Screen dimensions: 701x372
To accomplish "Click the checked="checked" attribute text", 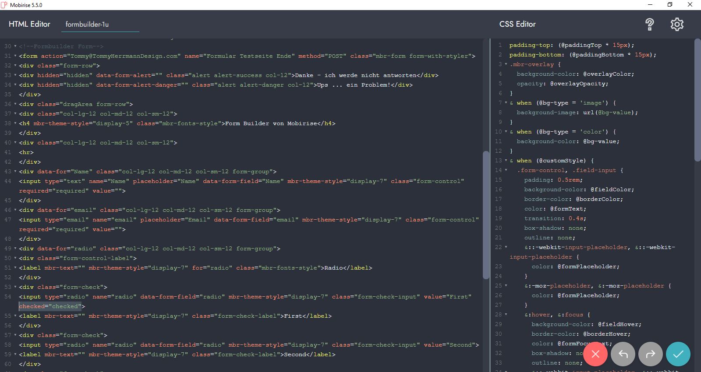I will click(x=50, y=306).
